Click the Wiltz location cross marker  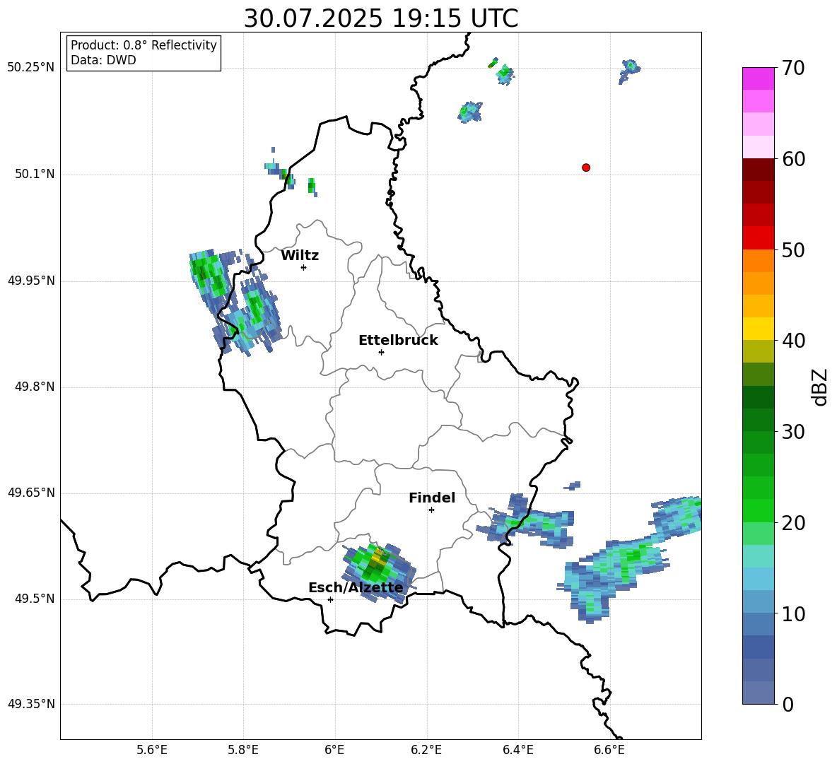[x=303, y=267]
